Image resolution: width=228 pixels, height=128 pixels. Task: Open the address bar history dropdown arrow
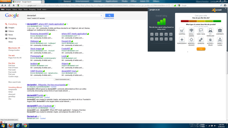click(171, 5)
